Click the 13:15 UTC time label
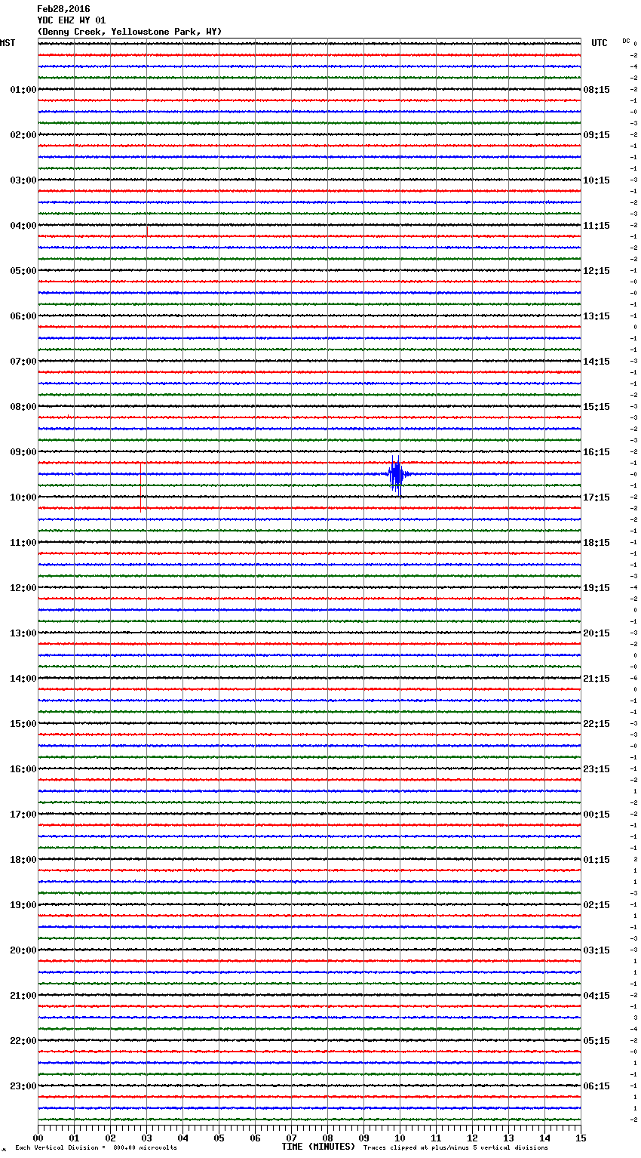 pos(597,316)
